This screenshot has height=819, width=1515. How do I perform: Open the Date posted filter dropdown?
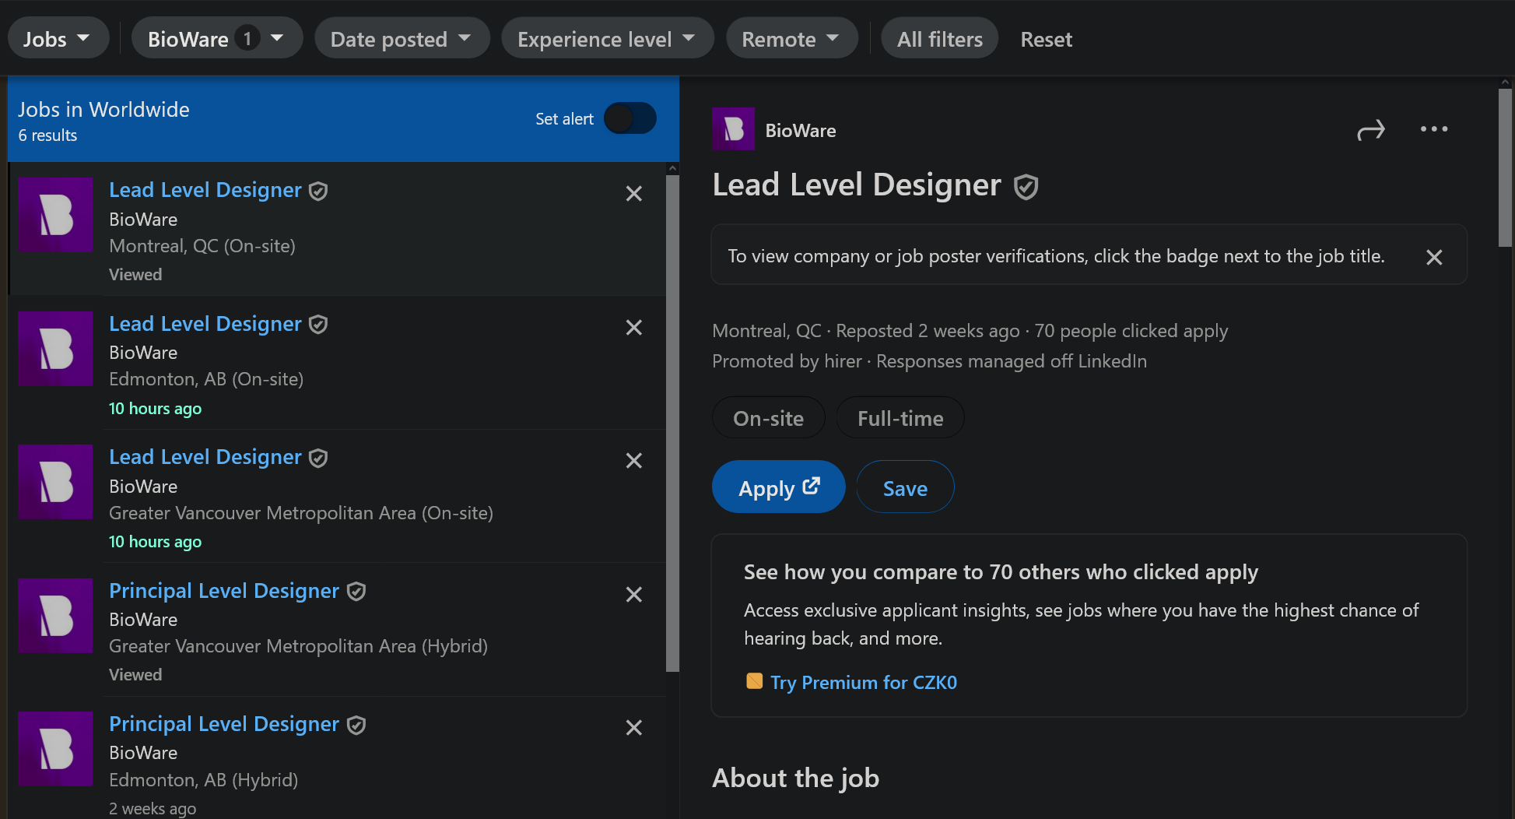402,39
